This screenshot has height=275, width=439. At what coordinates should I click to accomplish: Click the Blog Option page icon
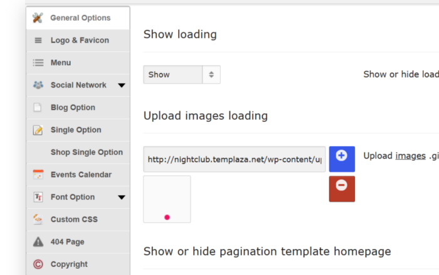tap(37, 107)
